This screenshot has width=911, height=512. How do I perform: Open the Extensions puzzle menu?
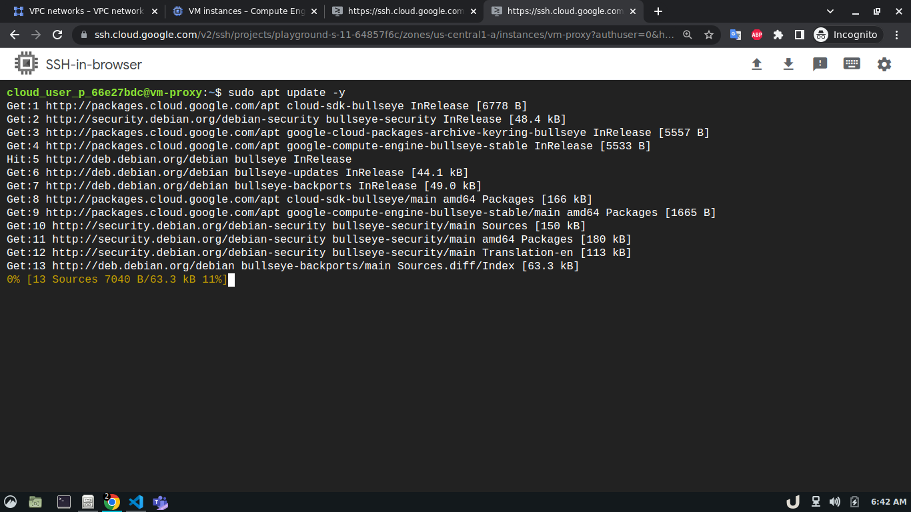point(778,35)
